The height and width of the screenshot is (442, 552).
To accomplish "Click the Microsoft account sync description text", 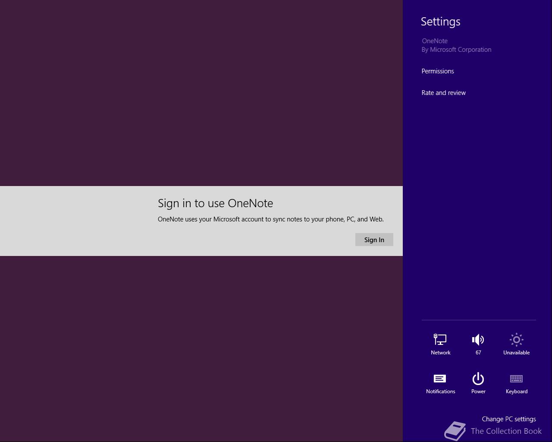I will point(271,219).
